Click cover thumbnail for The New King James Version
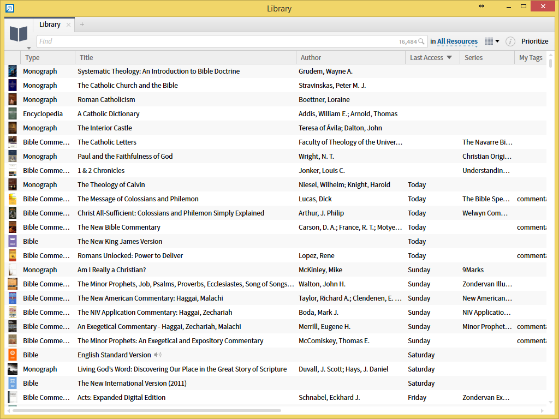 click(13, 241)
